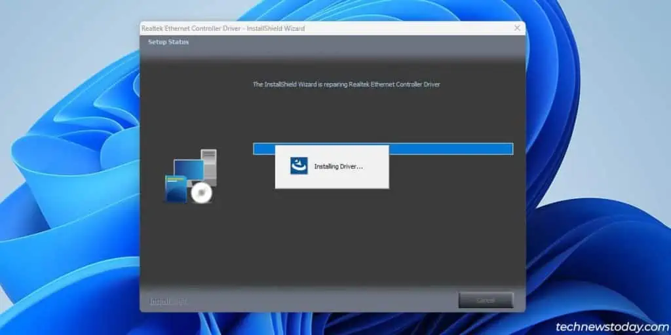Click the repairing Realtek Ethernet Controller Driver message
Viewport: 671px width, 335px height.
click(346, 84)
